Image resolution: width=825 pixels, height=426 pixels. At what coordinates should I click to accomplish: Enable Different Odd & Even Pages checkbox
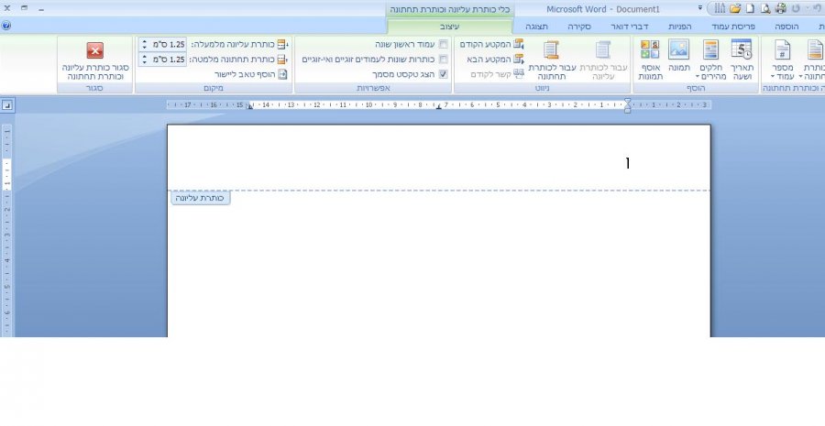[444, 59]
